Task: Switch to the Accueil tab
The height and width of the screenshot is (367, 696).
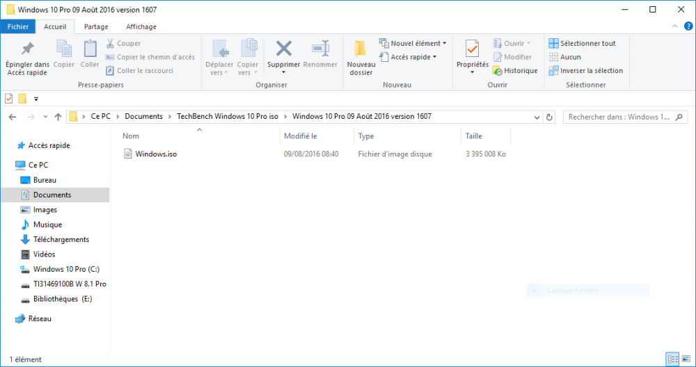Action: point(55,26)
